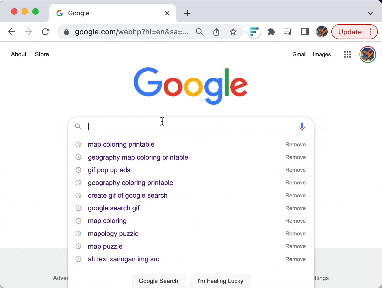Click inside the Google search input field

[x=190, y=127]
